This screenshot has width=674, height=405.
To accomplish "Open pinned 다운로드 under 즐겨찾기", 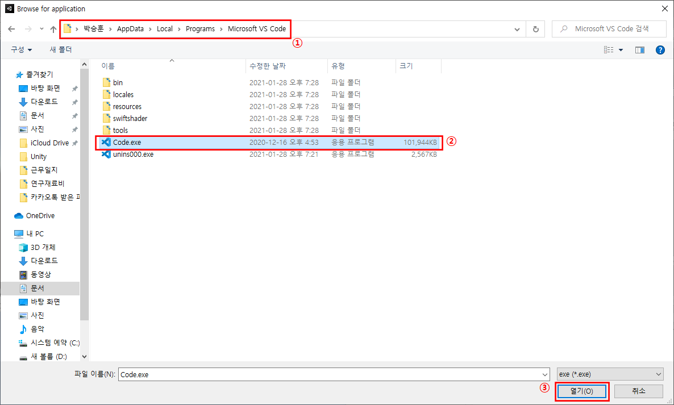I will [44, 102].
